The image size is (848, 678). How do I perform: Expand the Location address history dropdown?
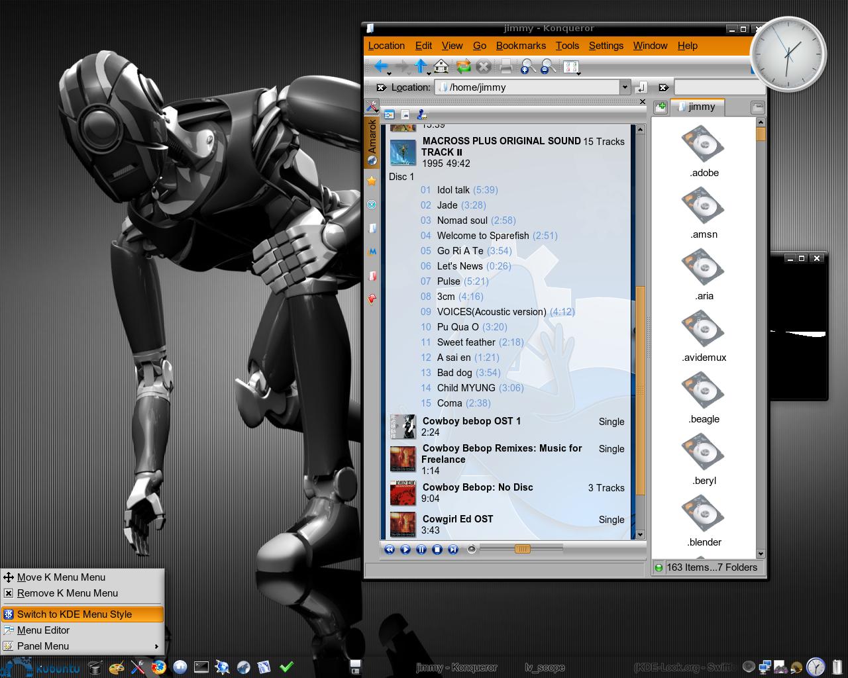(x=624, y=87)
